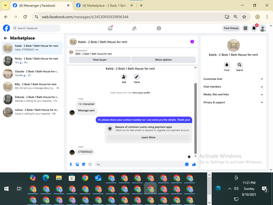Open the Windows Start button

pyautogui.click(x=7, y=189)
